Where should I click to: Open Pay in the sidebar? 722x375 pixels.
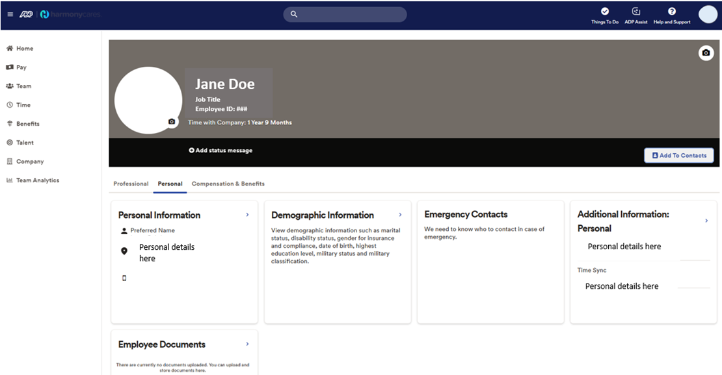pyautogui.click(x=21, y=67)
